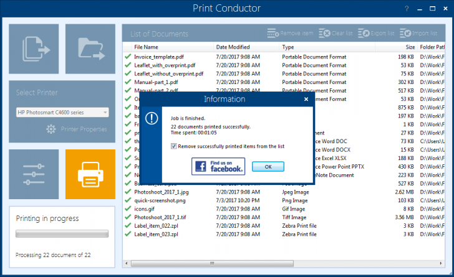
Task: Click the printing progress bar
Action: tap(62, 233)
